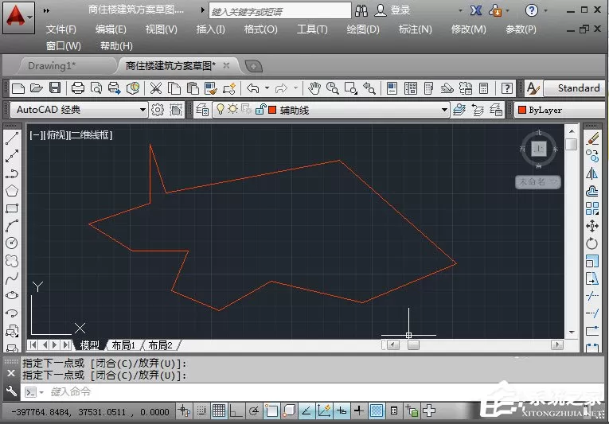609x424 pixels.
Task: Toggle layer lightbulb on/off for 辅助线
Action: pyautogui.click(x=221, y=110)
